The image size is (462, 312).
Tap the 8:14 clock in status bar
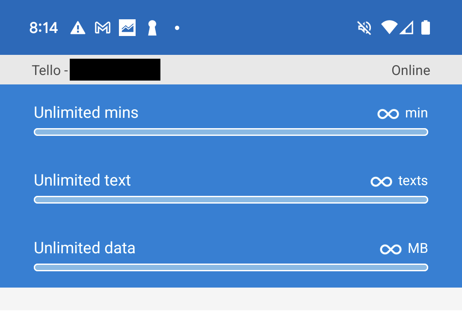pyautogui.click(x=44, y=28)
